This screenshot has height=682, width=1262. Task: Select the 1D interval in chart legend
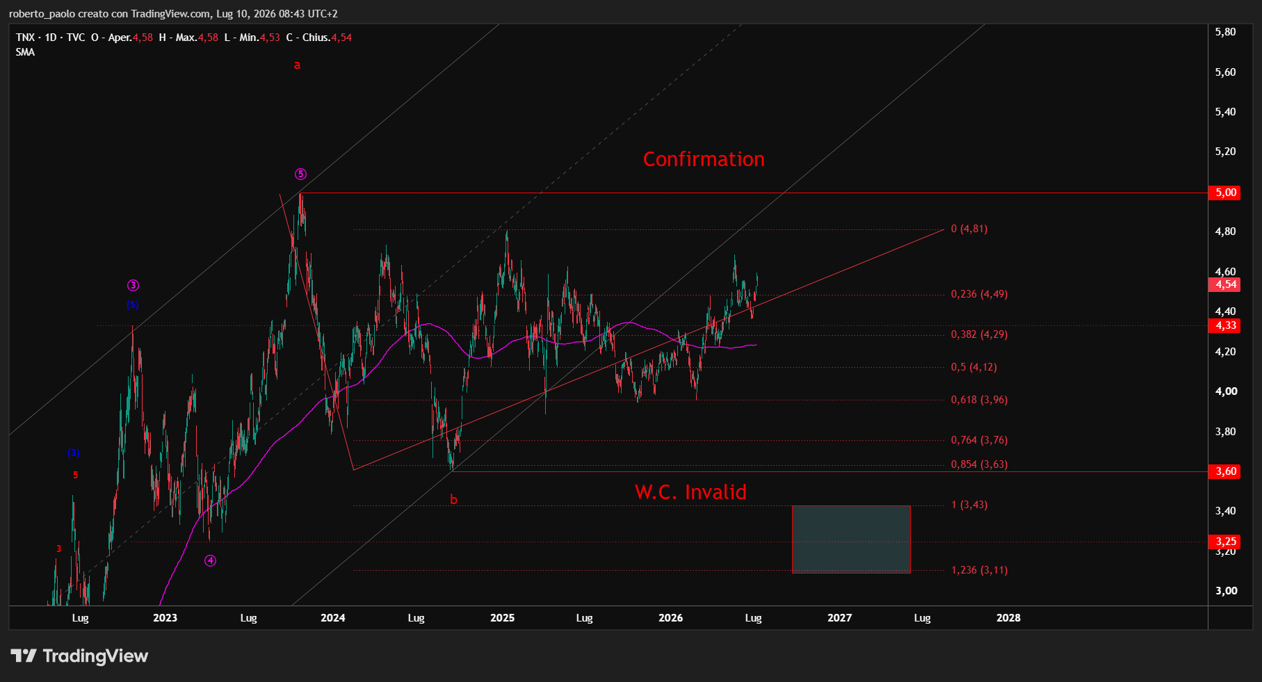(x=51, y=38)
